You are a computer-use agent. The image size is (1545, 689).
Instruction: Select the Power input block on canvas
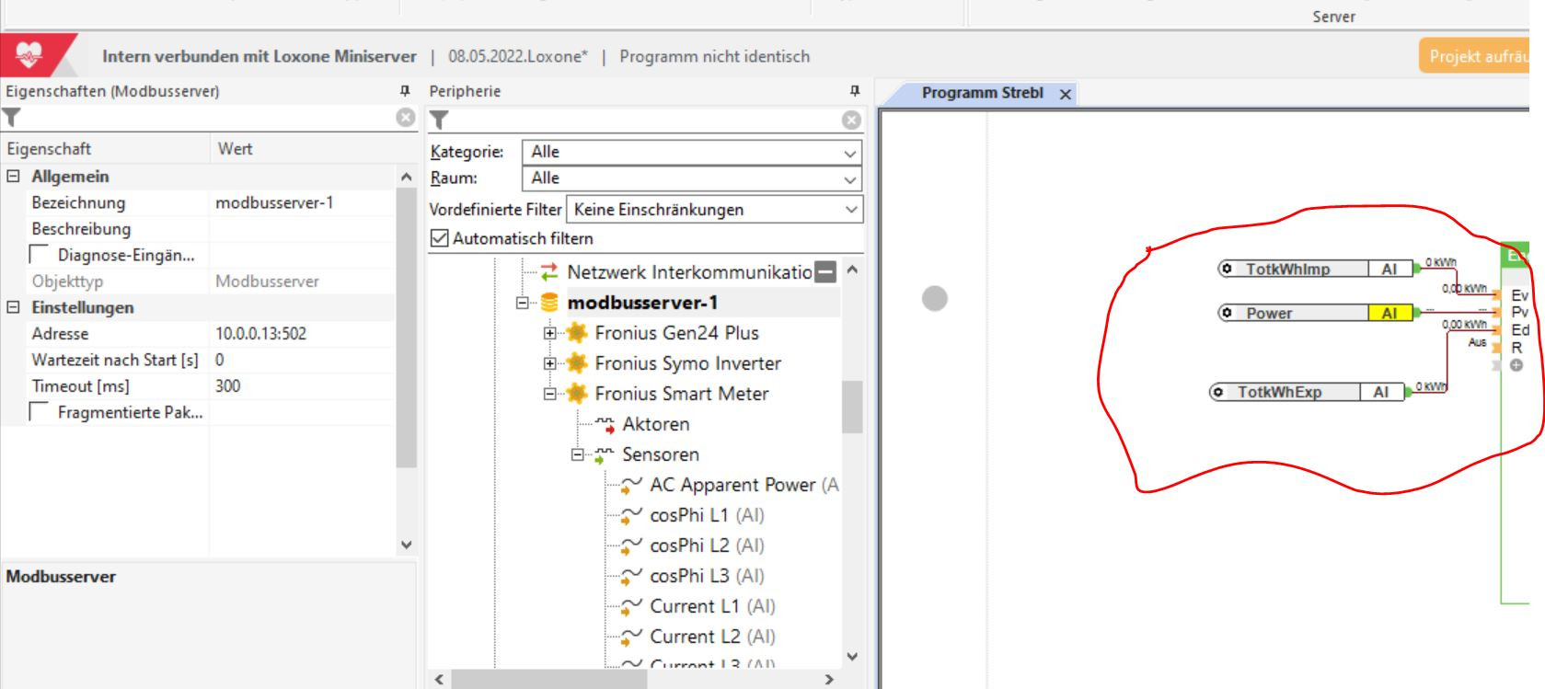(1314, 313)
